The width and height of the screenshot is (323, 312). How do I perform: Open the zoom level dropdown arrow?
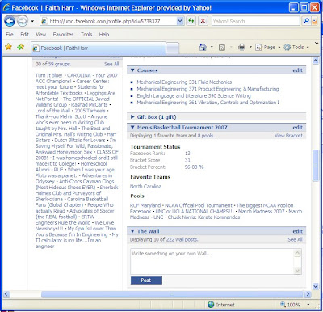(x=308, y=305)
